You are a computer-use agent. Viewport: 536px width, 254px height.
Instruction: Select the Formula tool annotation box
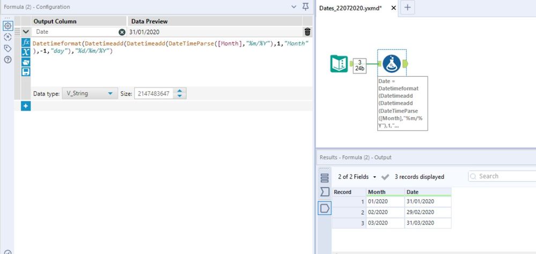(403, 104)
